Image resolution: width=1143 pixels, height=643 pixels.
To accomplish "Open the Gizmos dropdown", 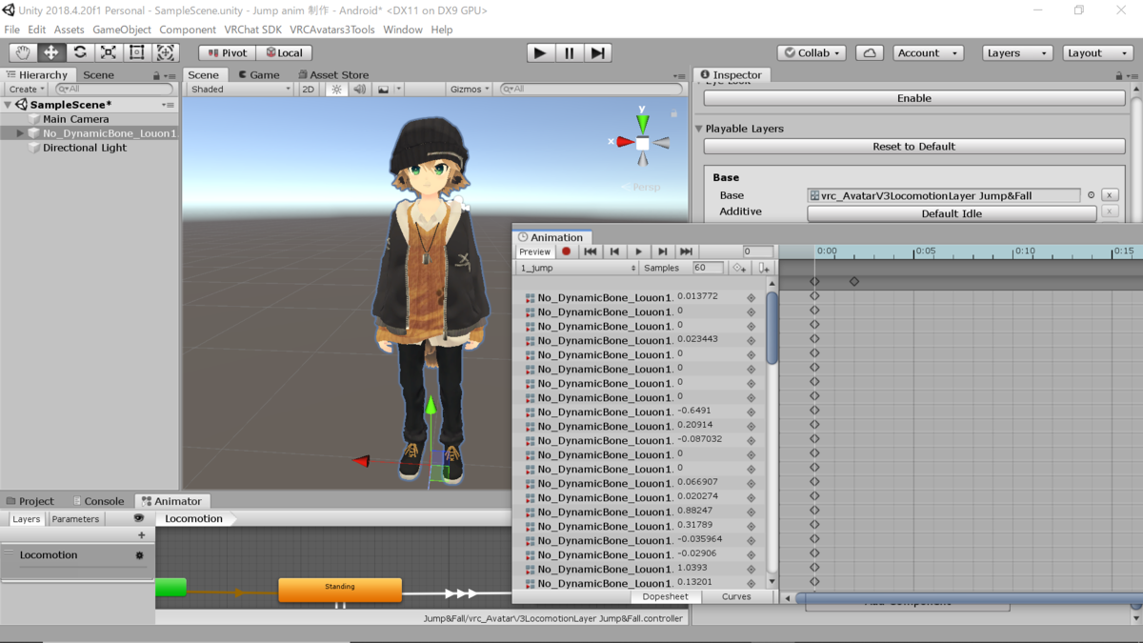I will pos(470,89).
